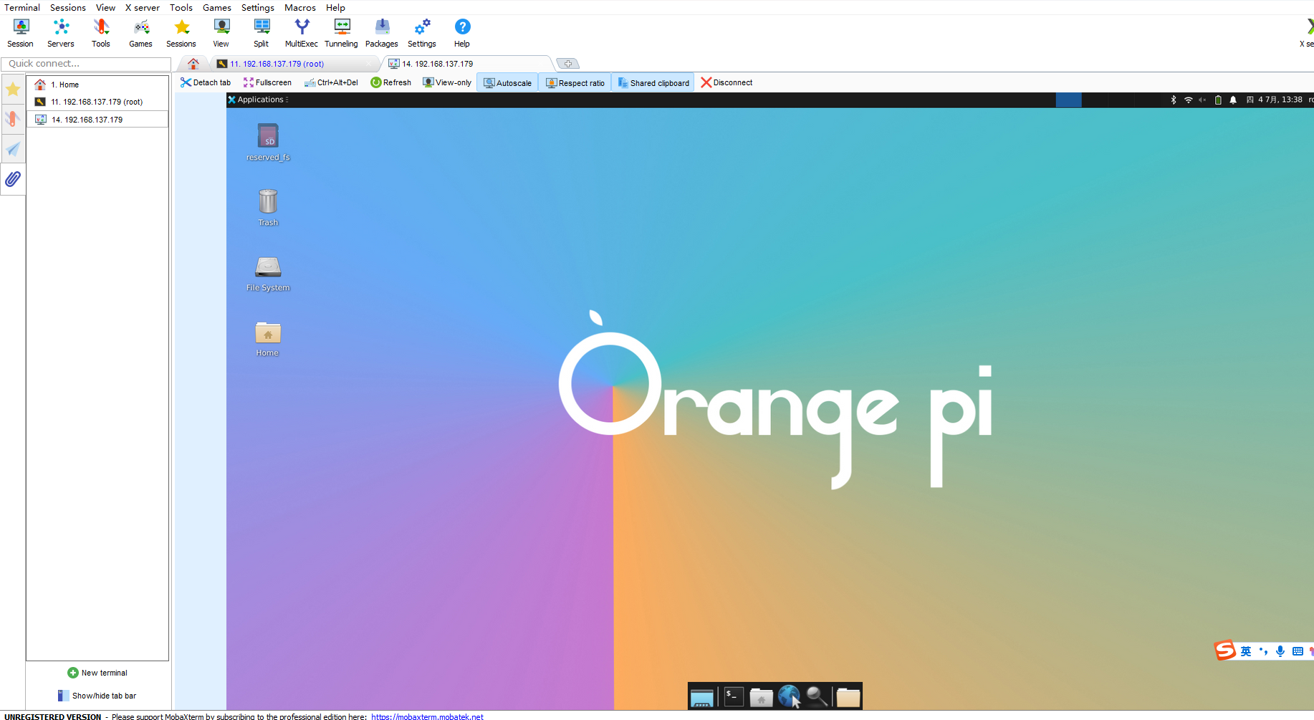Open the sidebar Macros paper plane icon

(13, 149)
